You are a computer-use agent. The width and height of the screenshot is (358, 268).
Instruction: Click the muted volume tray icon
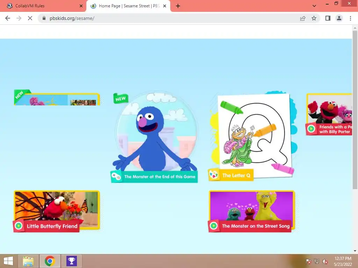(325, 261)
